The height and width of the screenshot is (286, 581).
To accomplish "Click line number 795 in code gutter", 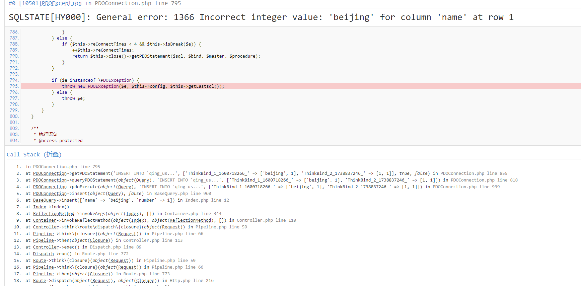I will 14,86.
